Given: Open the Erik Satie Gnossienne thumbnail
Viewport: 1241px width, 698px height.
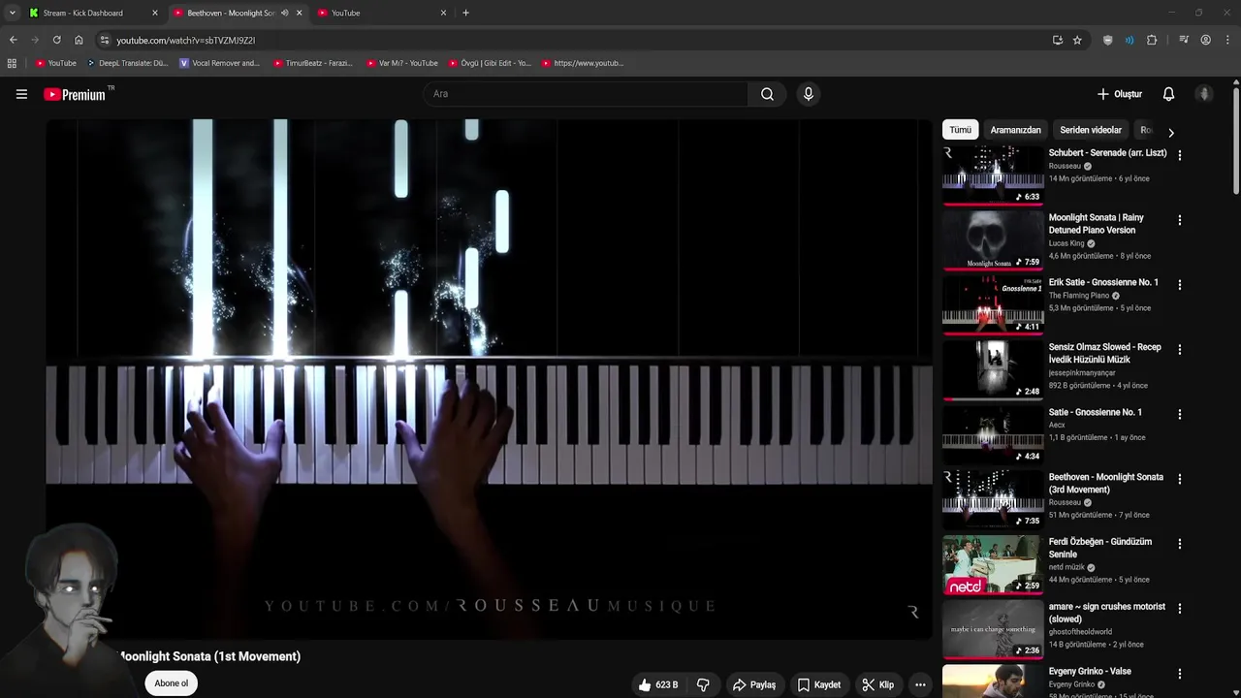Looking at the screenshot, I should (993, 305).
